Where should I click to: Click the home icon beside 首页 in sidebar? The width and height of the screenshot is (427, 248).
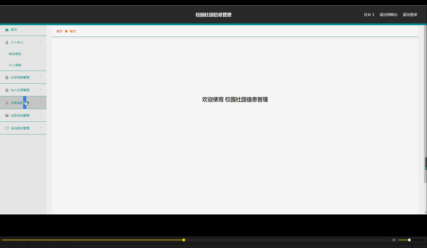coord(6,30)
